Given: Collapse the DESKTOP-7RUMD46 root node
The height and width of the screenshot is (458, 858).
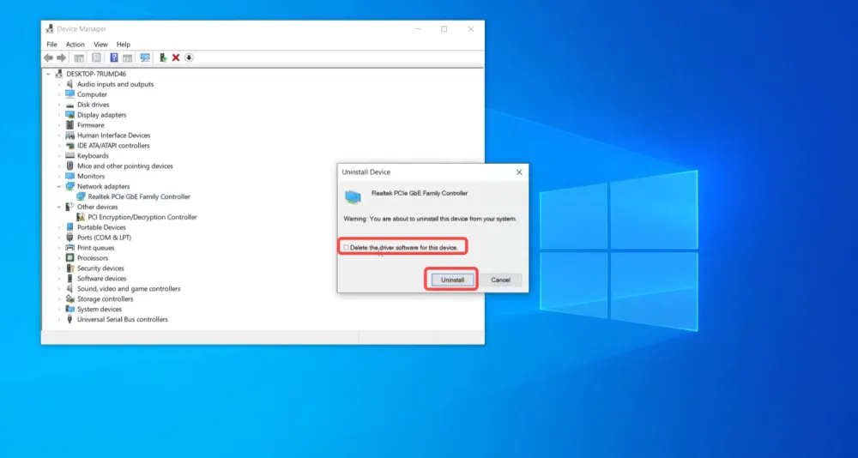Looking at the screenshot, I should tap(48, 74).
